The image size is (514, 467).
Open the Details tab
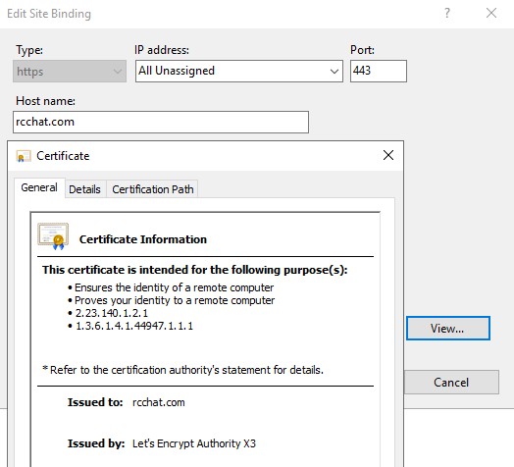[85, 189]
